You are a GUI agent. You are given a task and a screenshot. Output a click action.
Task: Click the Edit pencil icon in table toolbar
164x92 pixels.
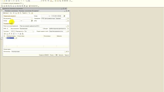click(x=9, y=34)
